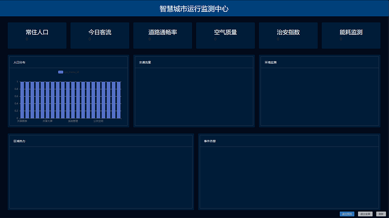Viewport: 389px width, 218px height.
Task: Select the 道路通畅率 stat card
Action: (162, 35)
